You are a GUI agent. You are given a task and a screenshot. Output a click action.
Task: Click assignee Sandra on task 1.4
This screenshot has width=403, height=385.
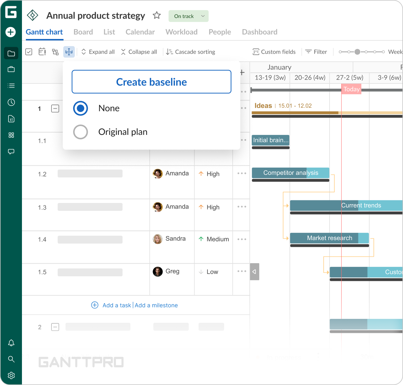pos(169,239)
